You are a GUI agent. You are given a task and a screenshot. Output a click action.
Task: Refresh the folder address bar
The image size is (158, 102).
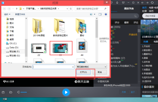71,9
